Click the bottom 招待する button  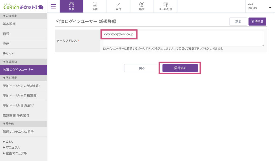[x=180, y=68]
